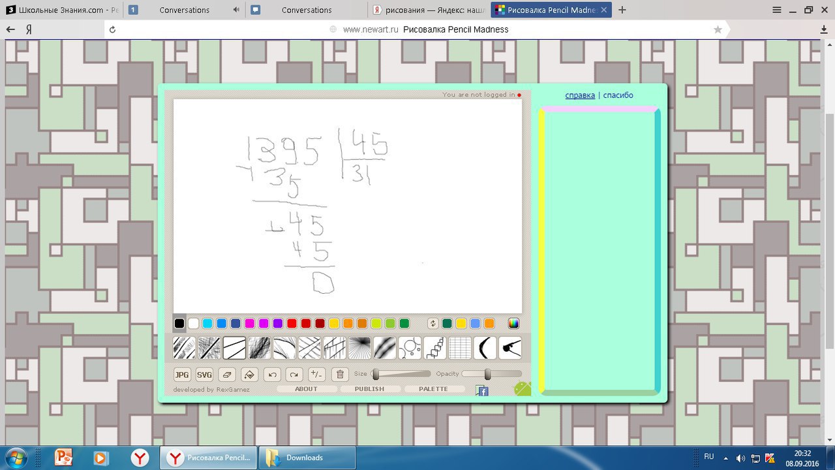Swap colors with the circular arrows icon
835x470 pixels.
coord(433,323)
